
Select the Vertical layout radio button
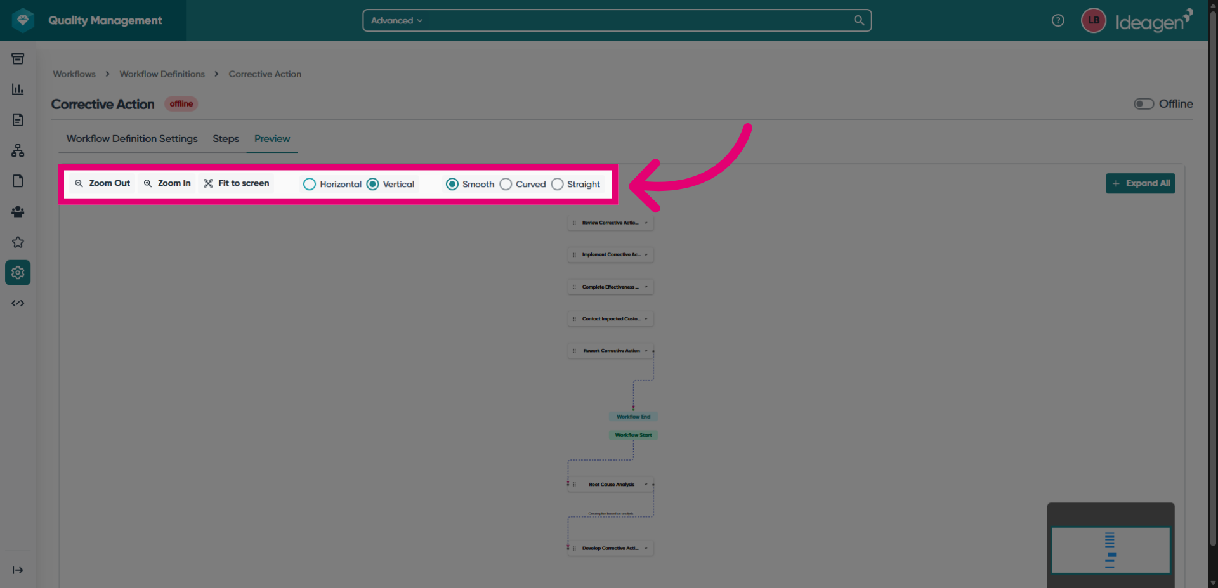pyautogui.click(x=373, y=184)
